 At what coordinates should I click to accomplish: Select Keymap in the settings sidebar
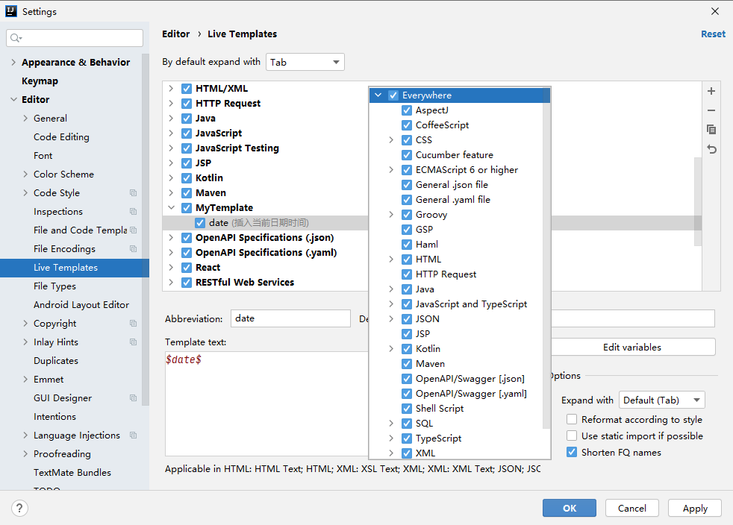click(40, 81)
